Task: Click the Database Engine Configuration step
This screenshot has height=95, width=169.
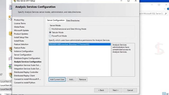Action: [27, 58]
